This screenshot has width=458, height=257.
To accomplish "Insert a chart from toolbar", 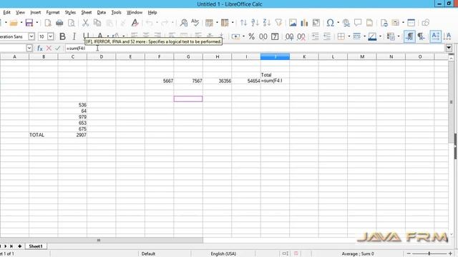I will [304, 23].
